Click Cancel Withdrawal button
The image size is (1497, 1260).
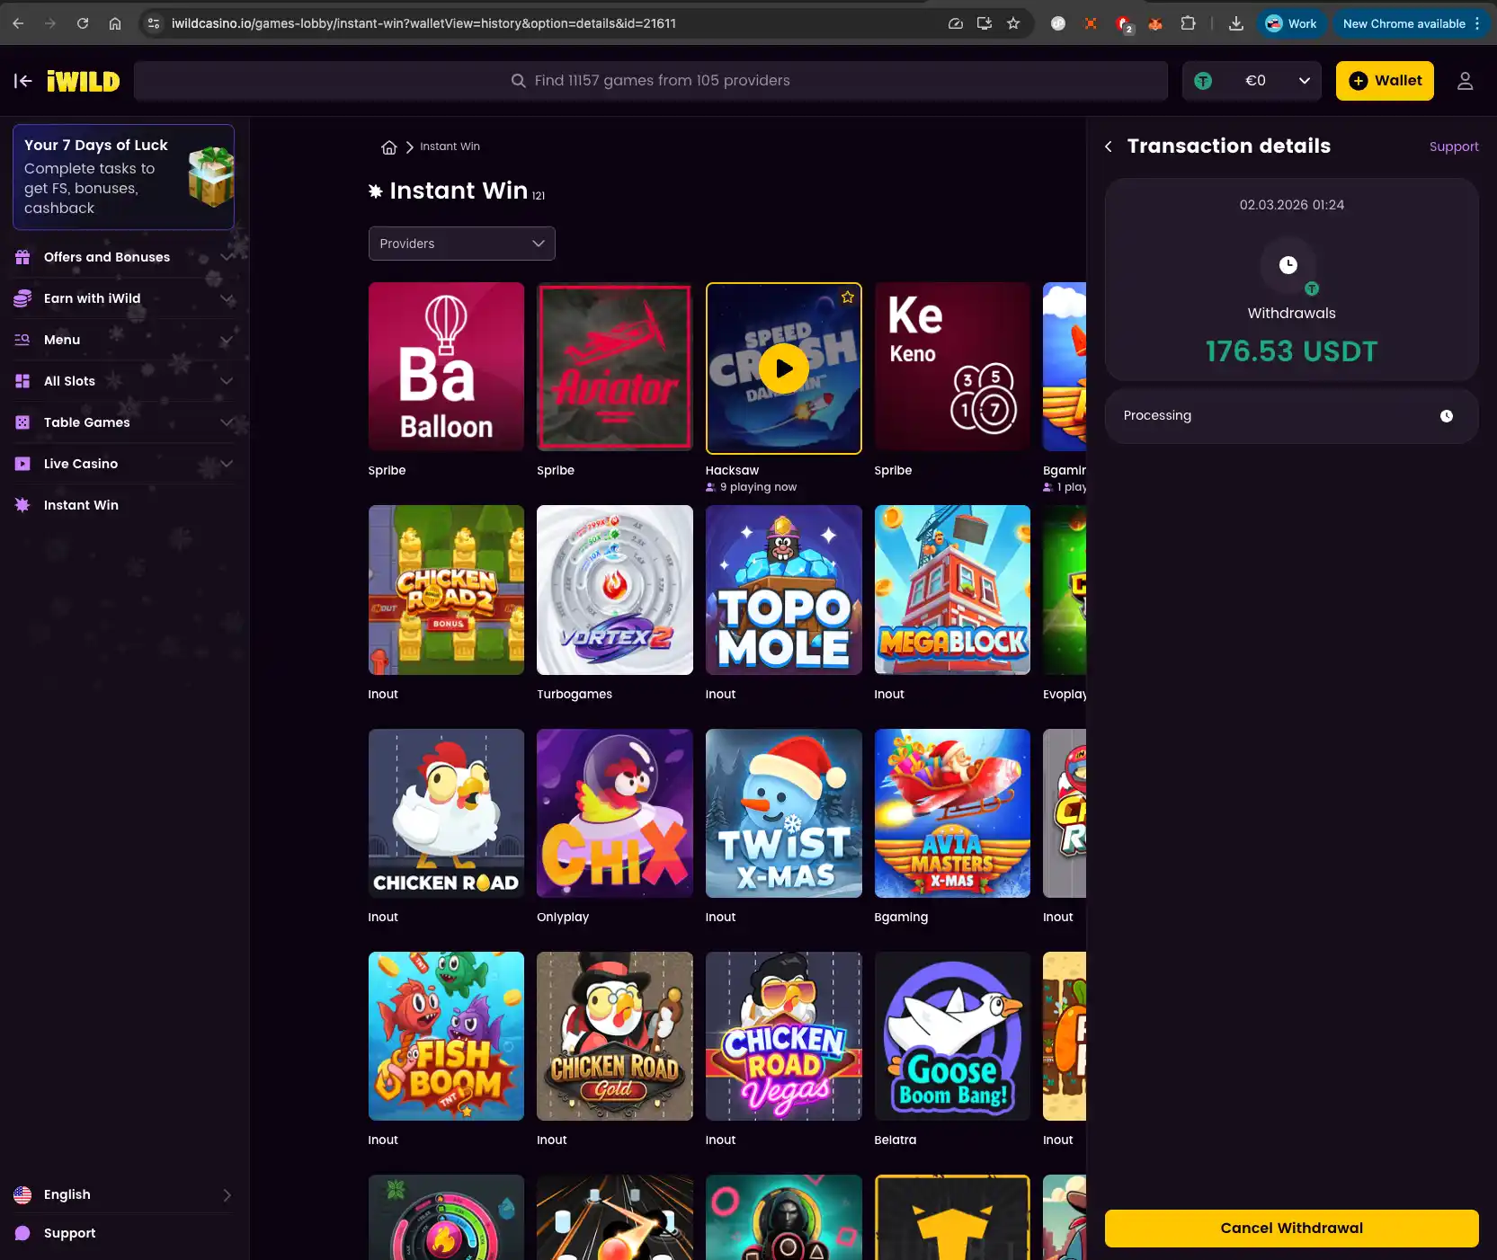click(1291, 1229)
